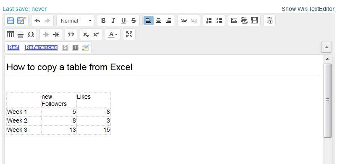The image size is (337, 164).
Task: Insert a numbered list
Action: click(x=209, y=20)
